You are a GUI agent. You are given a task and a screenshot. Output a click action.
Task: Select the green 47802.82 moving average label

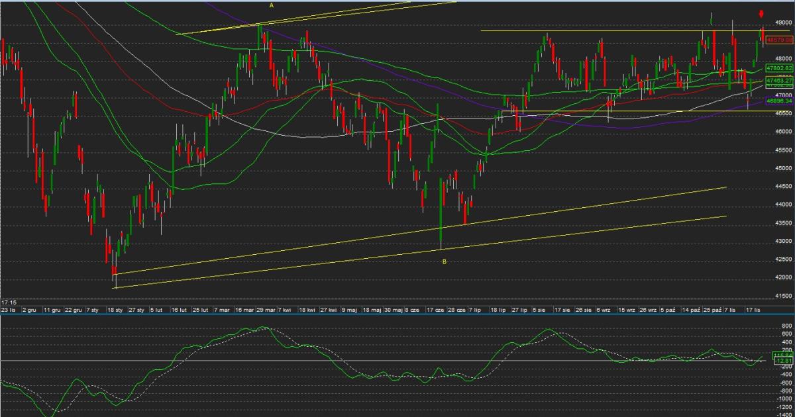click(779, 68)
